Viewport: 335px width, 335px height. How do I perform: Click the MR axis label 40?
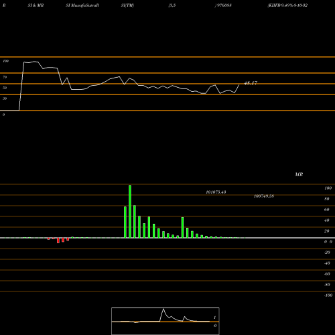click(x=326, y=220)
